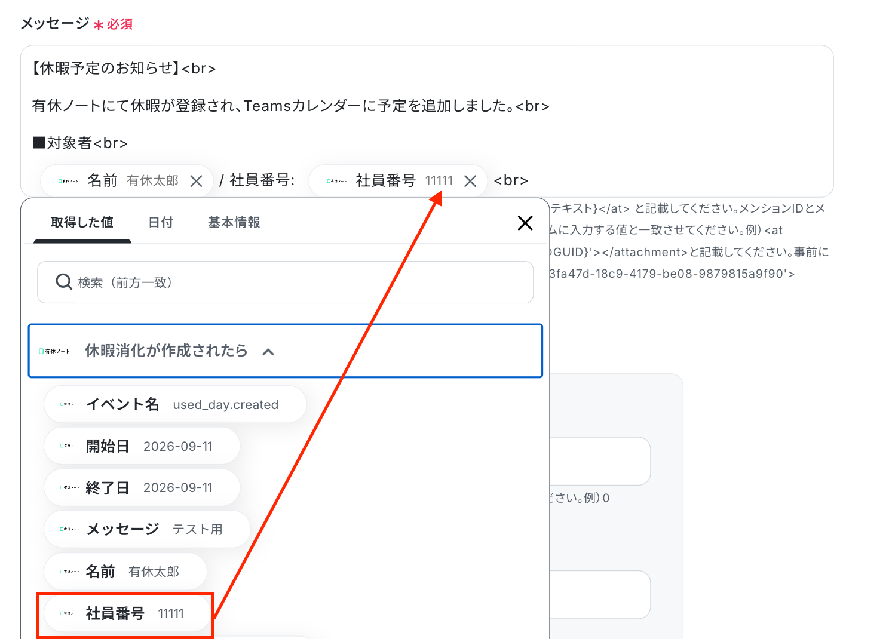
Task: Remove the 名前 有休太郎 tag with its X
Action: pyautogui.click(x=196, y=181)
